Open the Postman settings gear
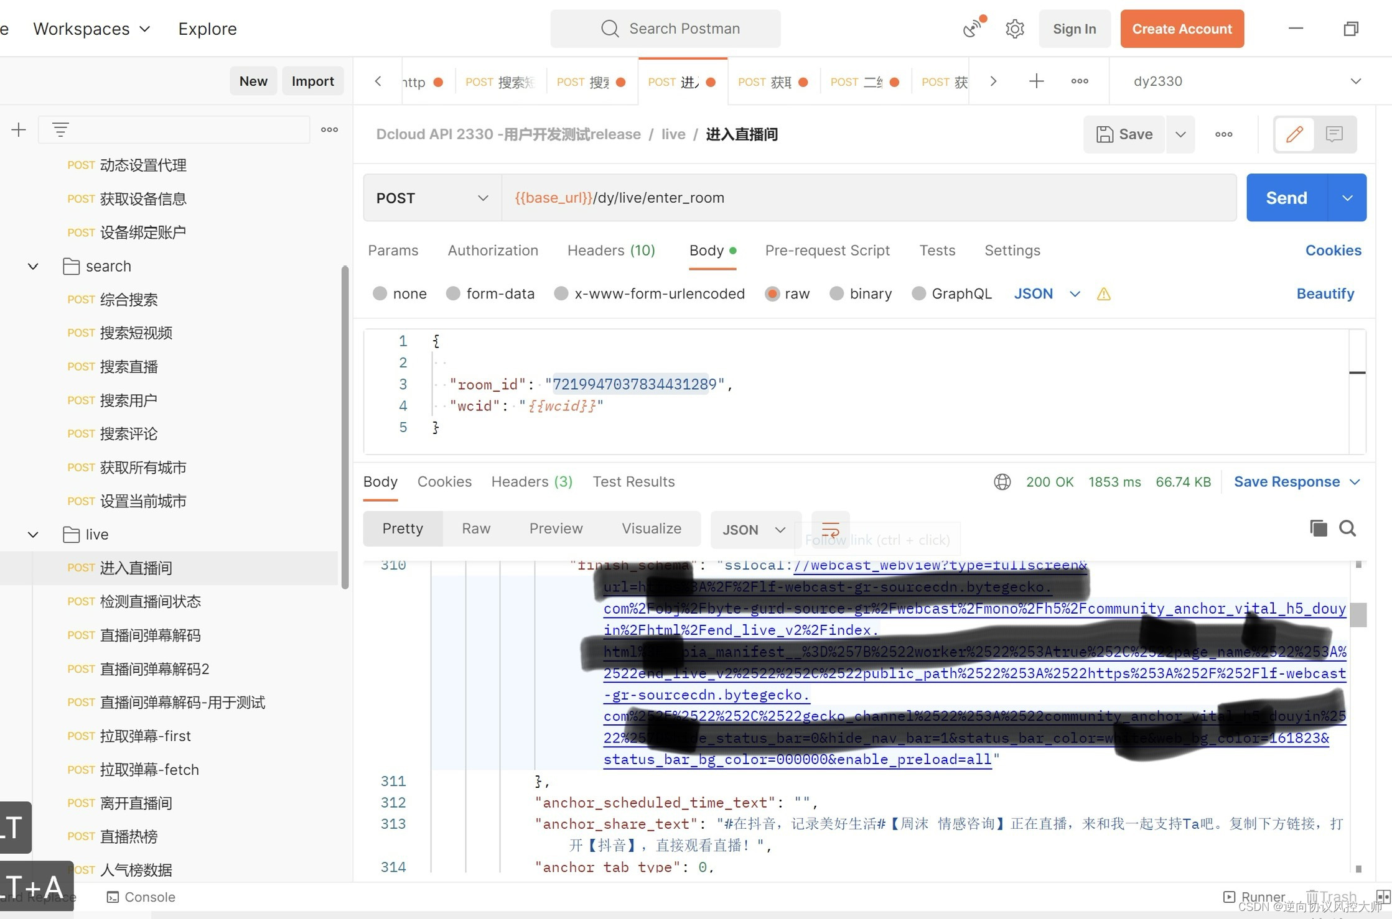The height and width of the screenshot is (919, 1392). point(1014,29)
